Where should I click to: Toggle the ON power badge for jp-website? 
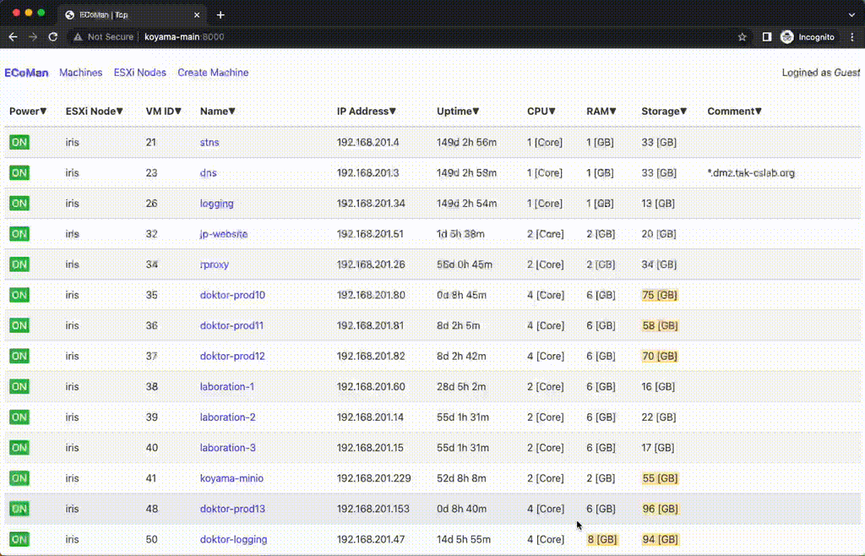(x=19, y=234)
